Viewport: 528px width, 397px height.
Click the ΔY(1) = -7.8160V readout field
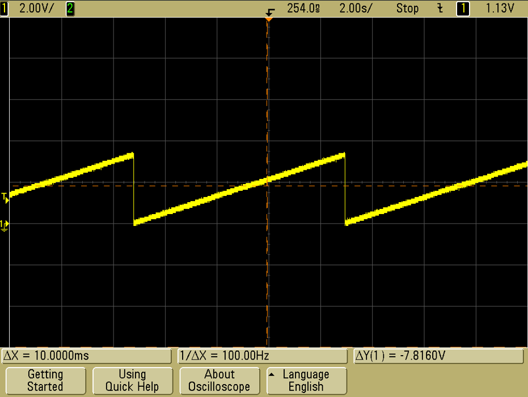pyautogui.click(x=438, y=356)
